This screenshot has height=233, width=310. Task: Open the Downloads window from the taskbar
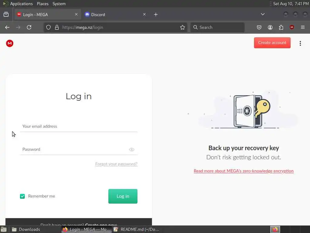[35, 229]
